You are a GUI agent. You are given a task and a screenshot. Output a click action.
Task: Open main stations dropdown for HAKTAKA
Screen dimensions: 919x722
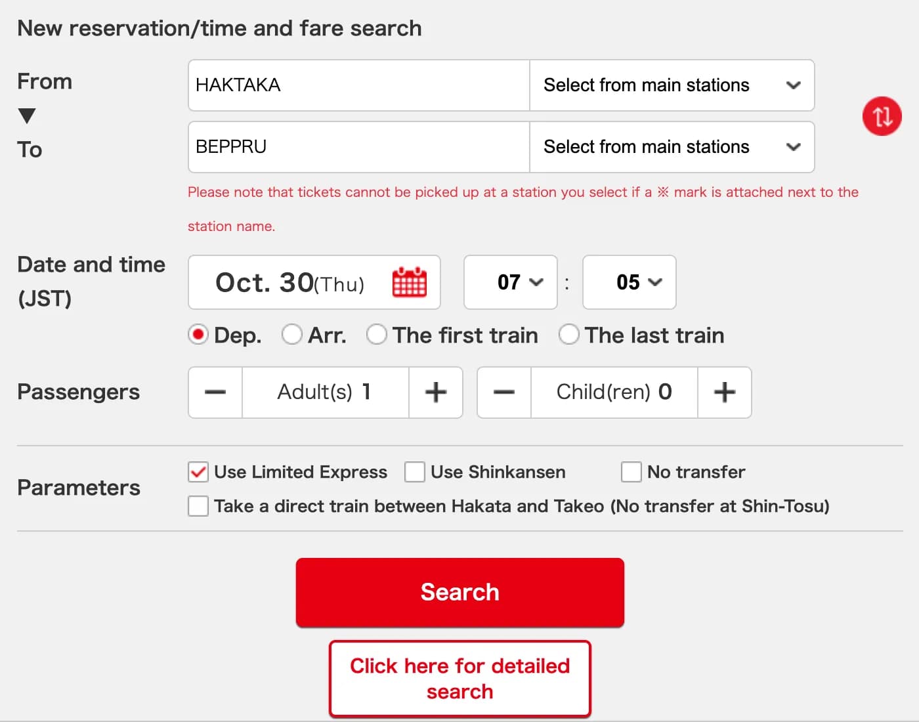click(671, 85)
